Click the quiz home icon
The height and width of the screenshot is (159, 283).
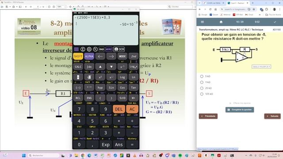[221, 22]
